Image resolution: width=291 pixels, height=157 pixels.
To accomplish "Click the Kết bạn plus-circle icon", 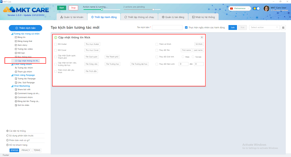I will pos(16,53).
